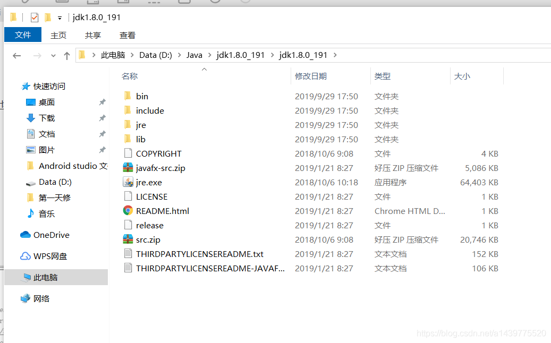Click the 64,403 KB size value
This screenshot has width=551, height=343.
479,183
